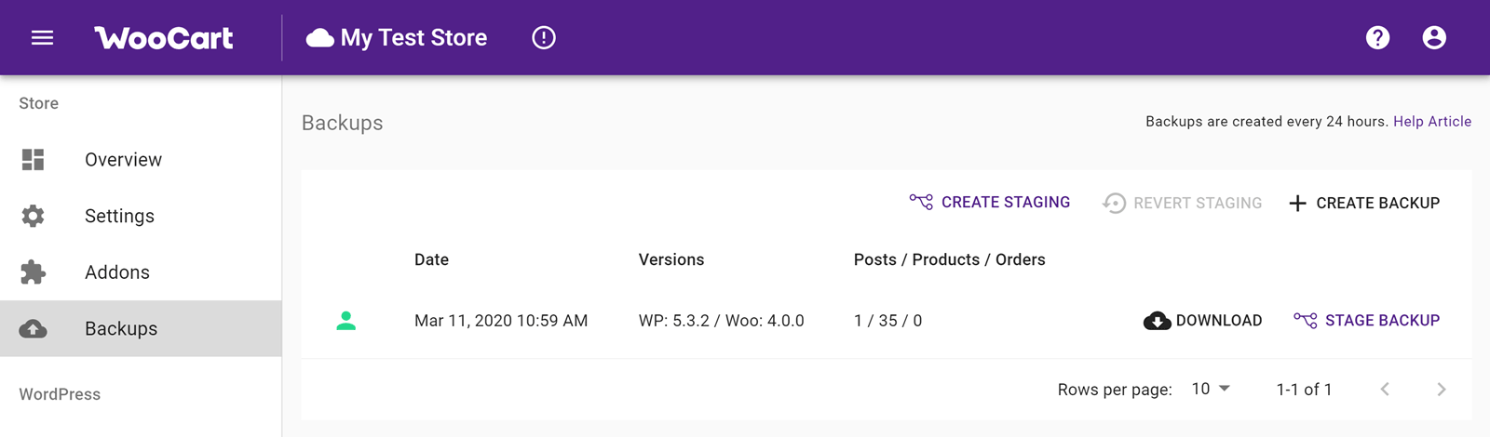
Task: Click the Settings gear icon in sidebar
Action: coord(33,216)
